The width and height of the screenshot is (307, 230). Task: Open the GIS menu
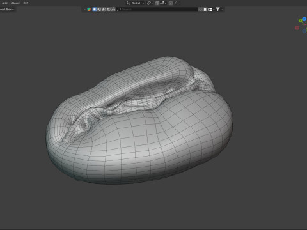(26, 3)
